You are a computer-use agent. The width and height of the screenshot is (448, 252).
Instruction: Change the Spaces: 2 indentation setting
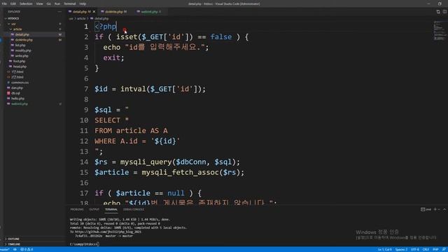(x=401, y=249)
